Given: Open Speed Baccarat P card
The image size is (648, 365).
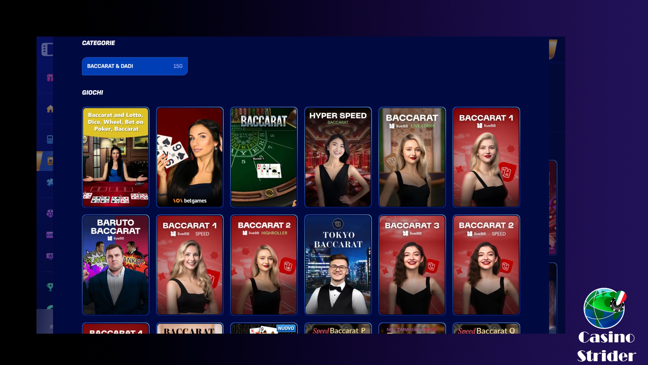Looking at the screenshot, I should tap(338, 328).
